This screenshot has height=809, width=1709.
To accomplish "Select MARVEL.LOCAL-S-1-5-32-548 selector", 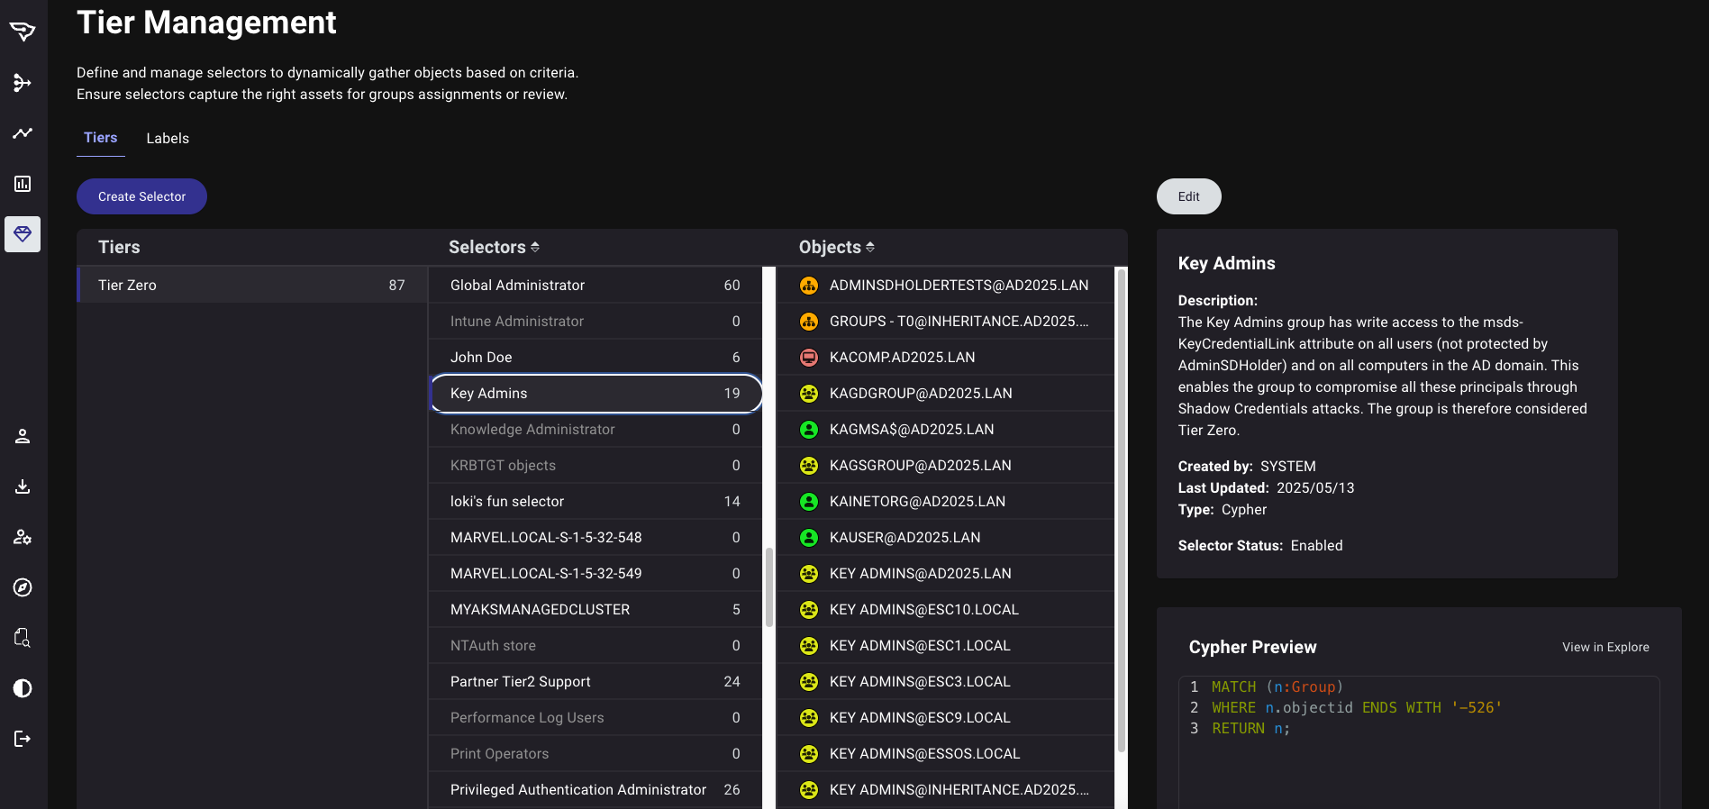I will [x=595, y=537].
